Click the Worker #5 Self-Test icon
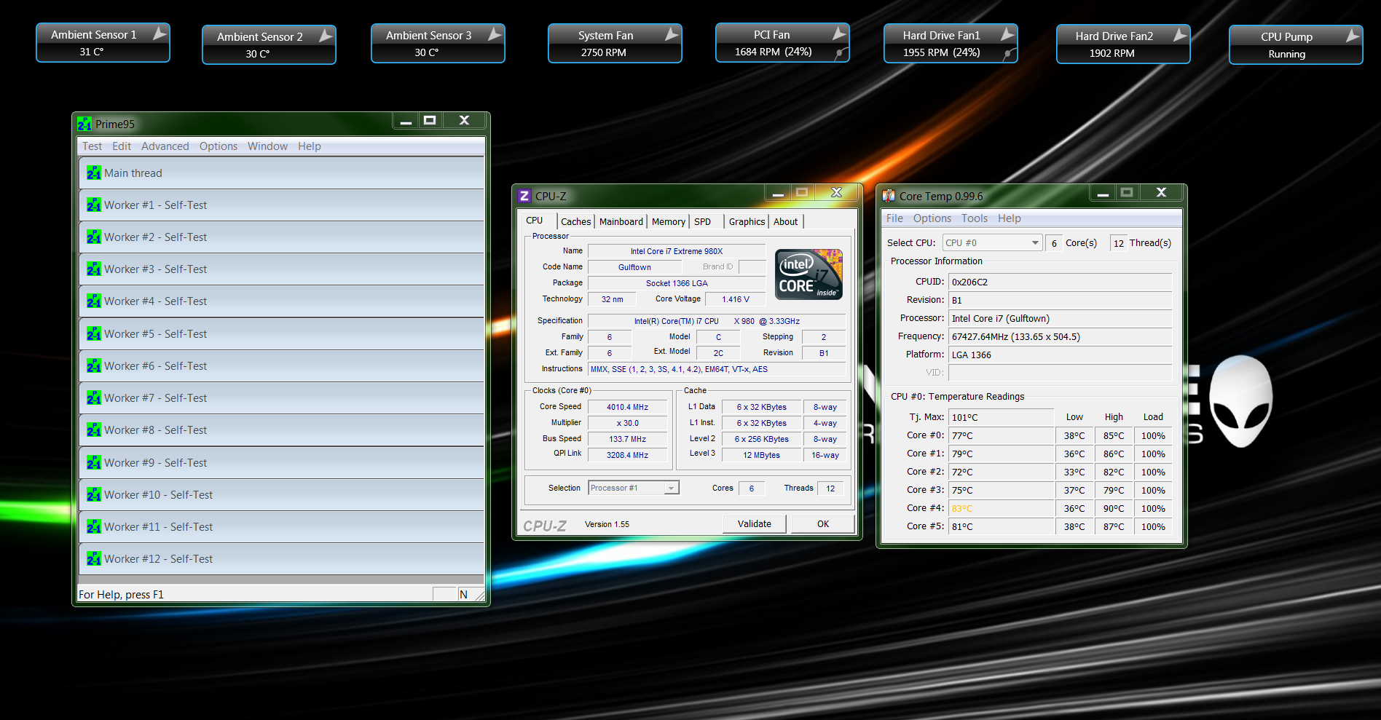This screenshot has height=720, width=1381. pos(94,334)
